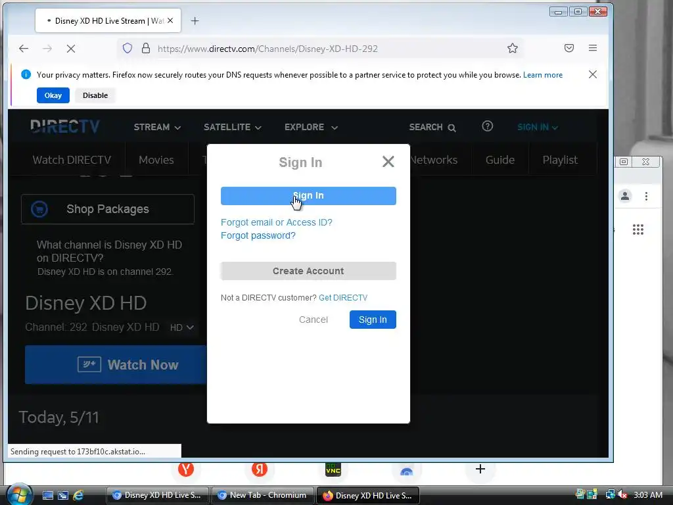This screenshot has height=505, width=673.
Task: Expand the STREAM dropdown menu
Action: point(157,127)
